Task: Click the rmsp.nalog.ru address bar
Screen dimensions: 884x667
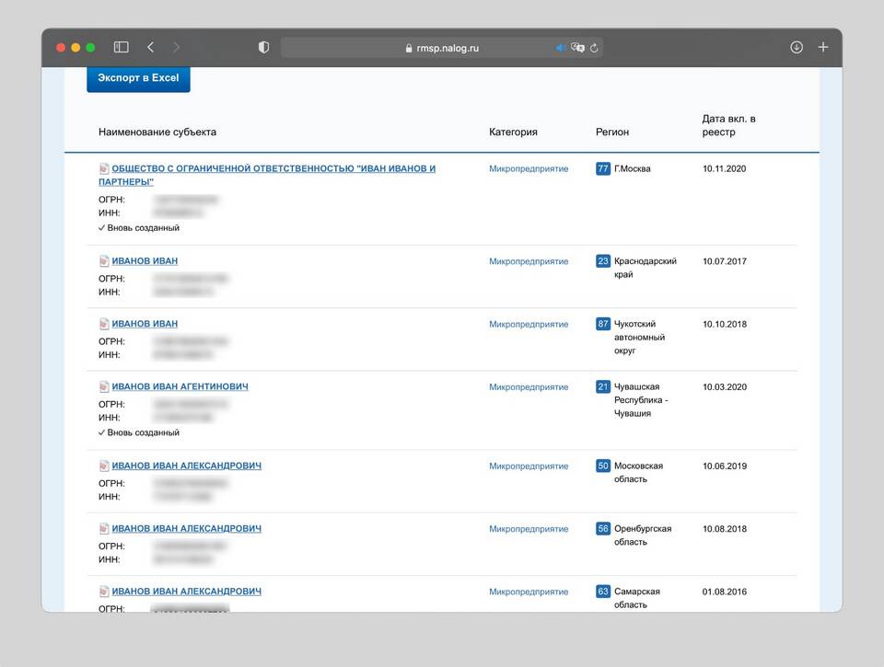Action: tap(442, 48)
